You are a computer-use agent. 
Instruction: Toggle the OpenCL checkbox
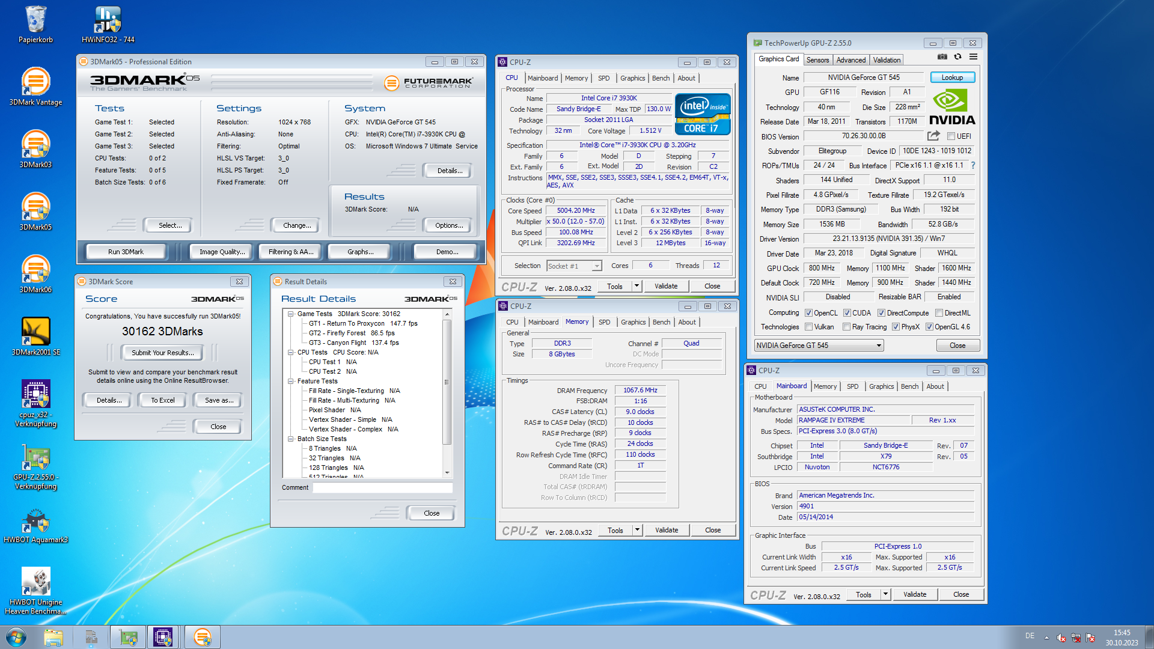pos(809,313)
